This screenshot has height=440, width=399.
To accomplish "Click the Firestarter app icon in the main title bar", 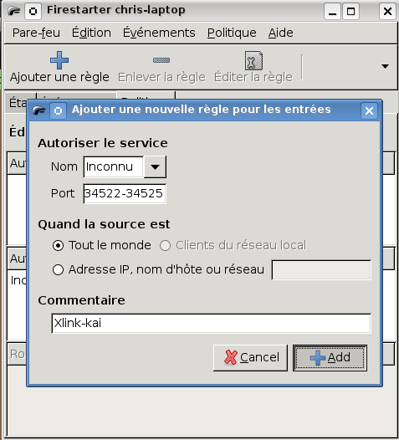I will [x=14, y=11].
